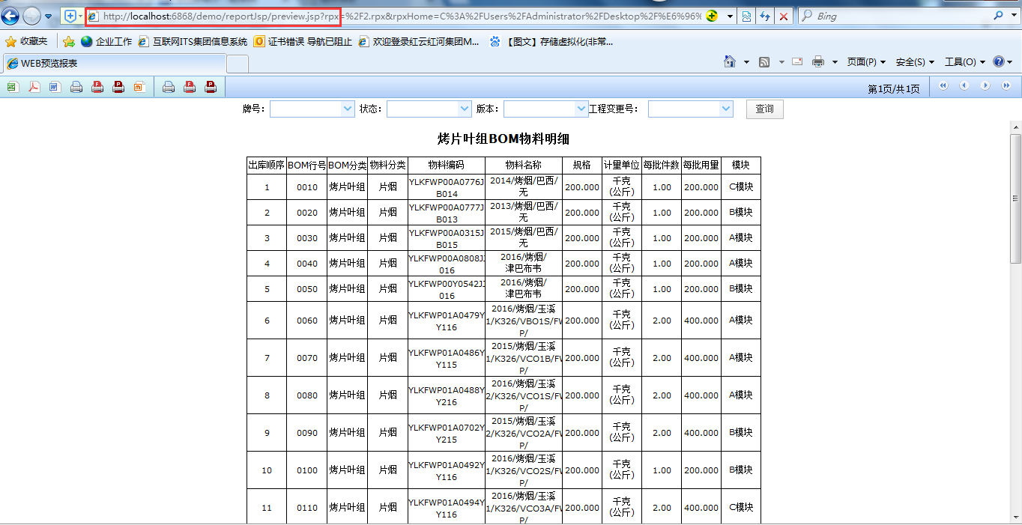Go to the first report page
This screenshot has width=1022, height=525.
[943, 86]
